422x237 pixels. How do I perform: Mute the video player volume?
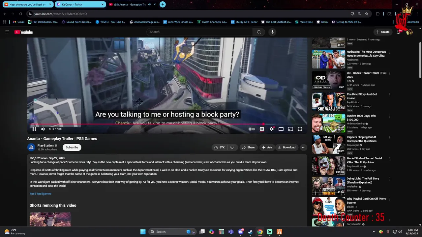point(43,129)
